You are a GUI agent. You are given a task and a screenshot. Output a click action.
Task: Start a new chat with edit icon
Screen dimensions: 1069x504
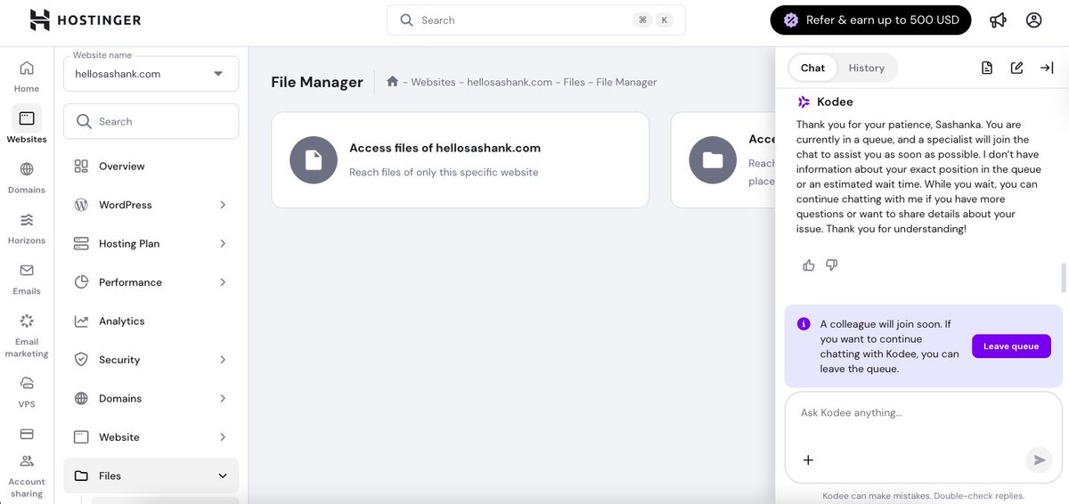tap(1016, 68)
